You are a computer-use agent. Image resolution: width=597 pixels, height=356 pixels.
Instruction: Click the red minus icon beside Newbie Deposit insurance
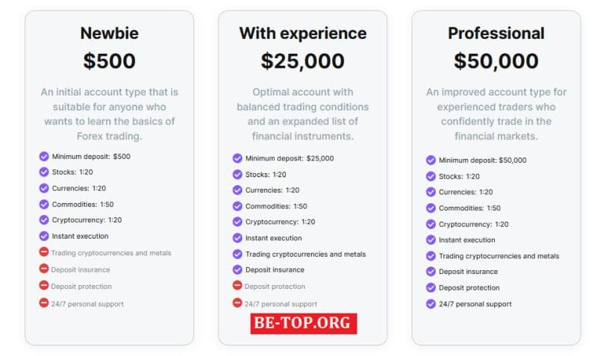pos(44,269)
